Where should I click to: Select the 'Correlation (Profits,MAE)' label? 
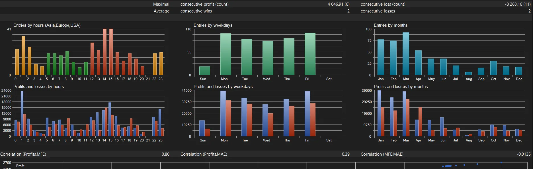point(204,154)
